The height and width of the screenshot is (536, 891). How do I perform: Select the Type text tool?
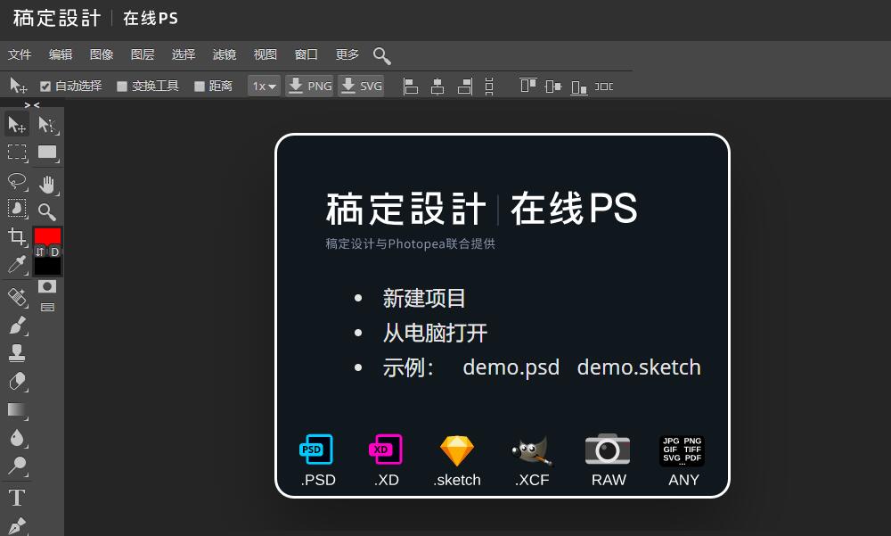16,498
